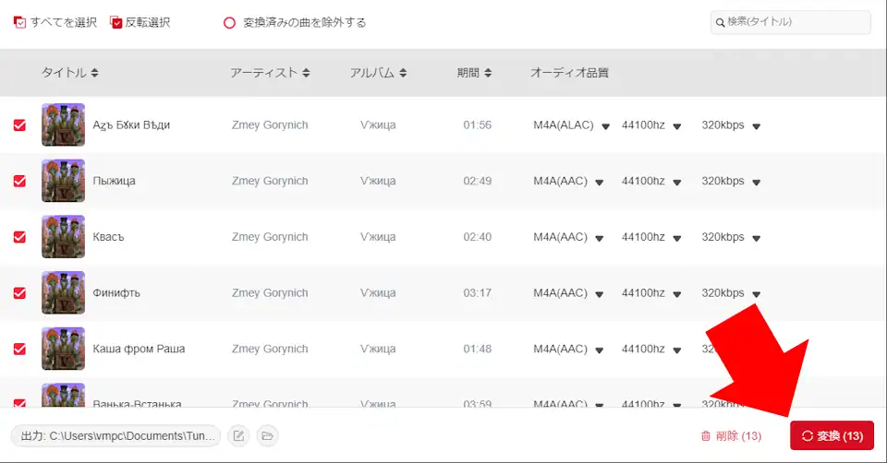
Task: Enable the exclude converted songs option
Action: pyautogui.click(x=229, y=22)
